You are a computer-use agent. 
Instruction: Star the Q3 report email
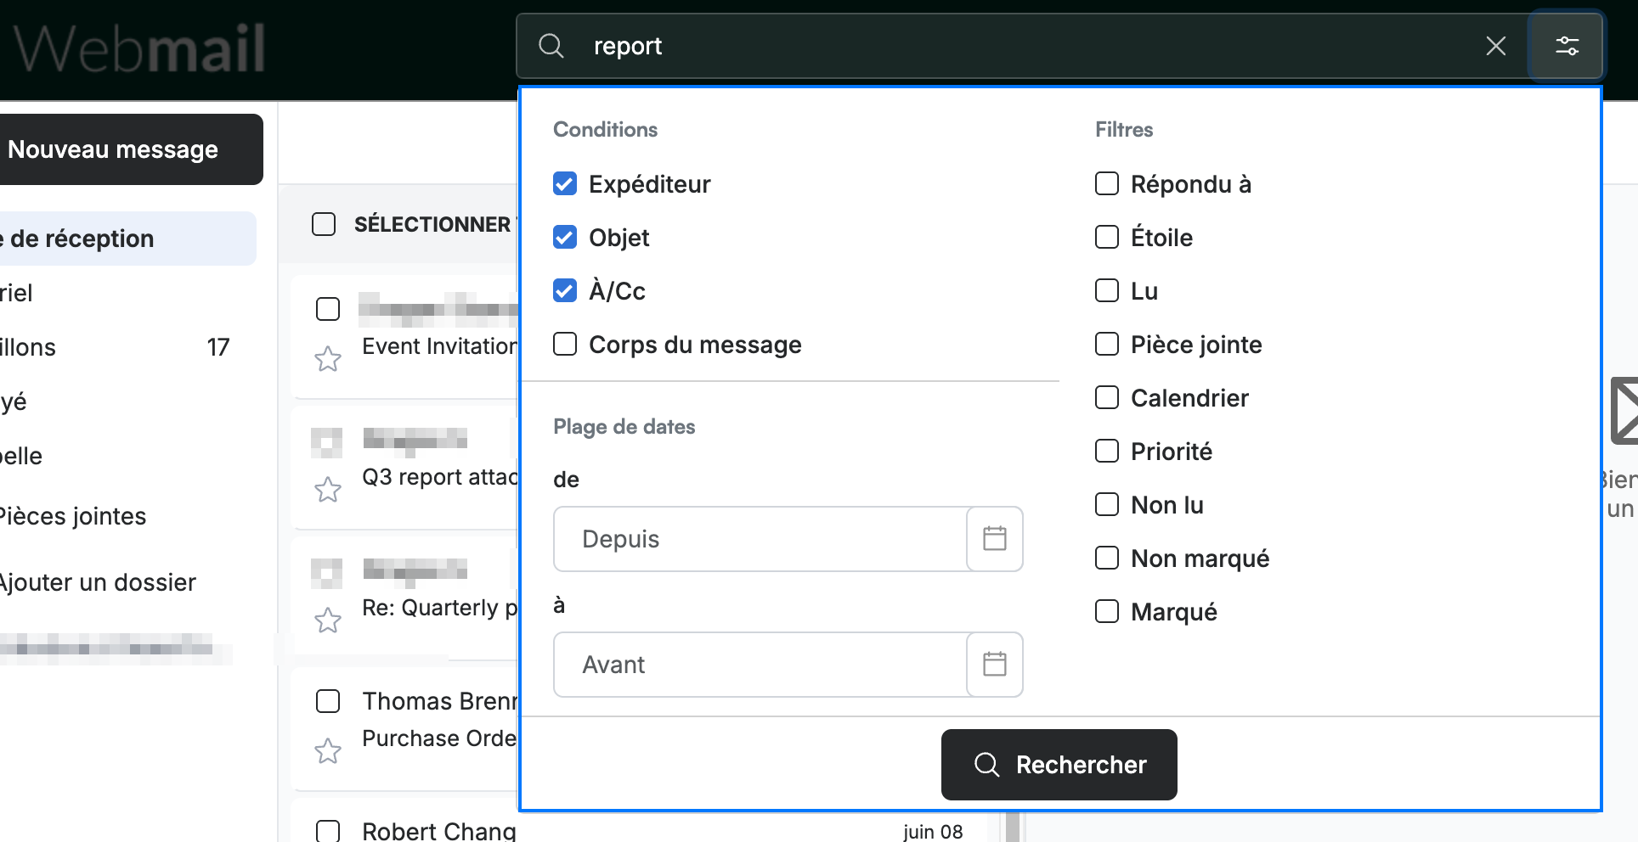click(x=328, y=490)
